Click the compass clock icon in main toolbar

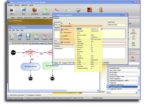point(78,10)
